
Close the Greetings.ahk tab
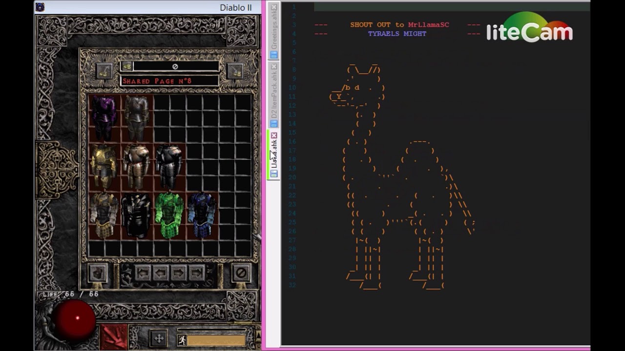click(x=274, y=7)
